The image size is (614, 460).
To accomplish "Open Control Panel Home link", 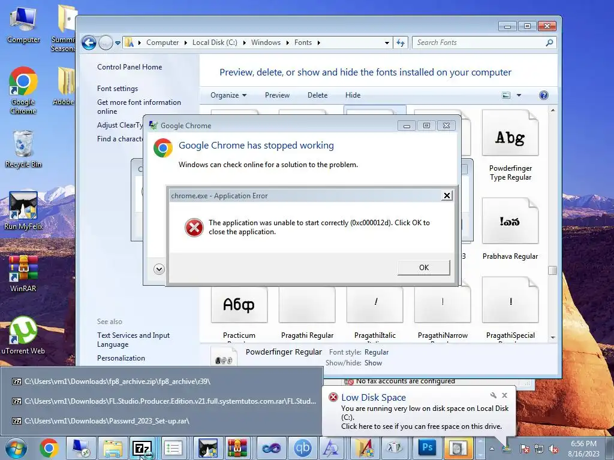I will [x=130, y=67].
